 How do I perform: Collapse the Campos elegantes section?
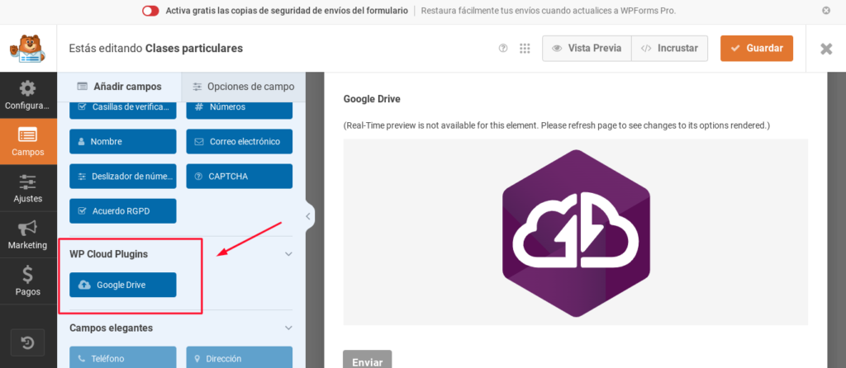(288, 328)
